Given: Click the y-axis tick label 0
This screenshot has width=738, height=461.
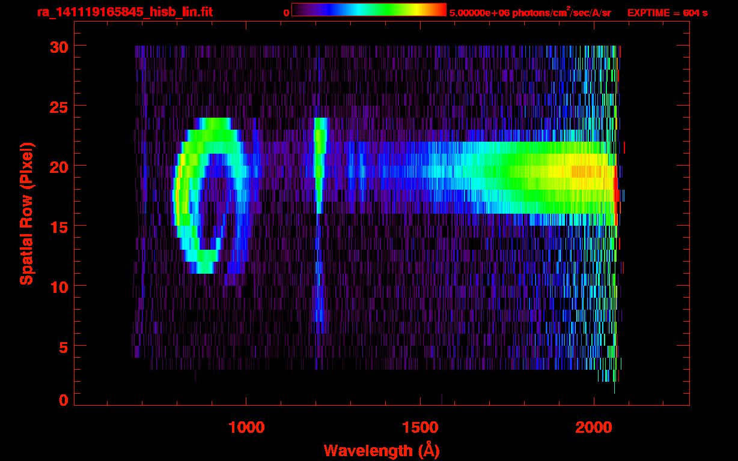Looking at the screenshot, I should pyautogui.click(x=64, y=400).
